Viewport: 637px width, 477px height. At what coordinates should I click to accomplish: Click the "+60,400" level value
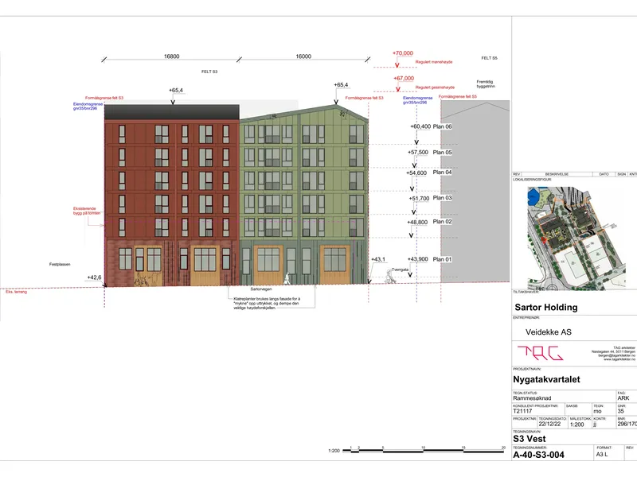tap(420, 126)
